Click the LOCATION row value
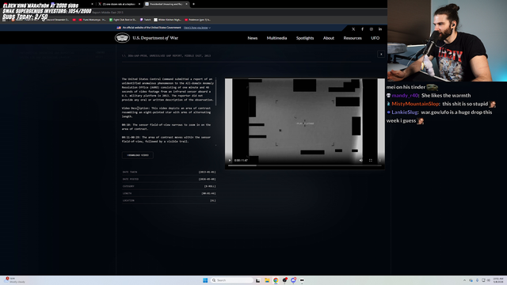This screenshot has width=507, height=285. coord(212,200)
